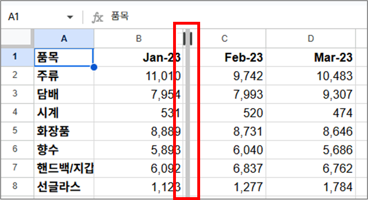Click cell containing 핸드백/지갑

(x=64, y=168)
